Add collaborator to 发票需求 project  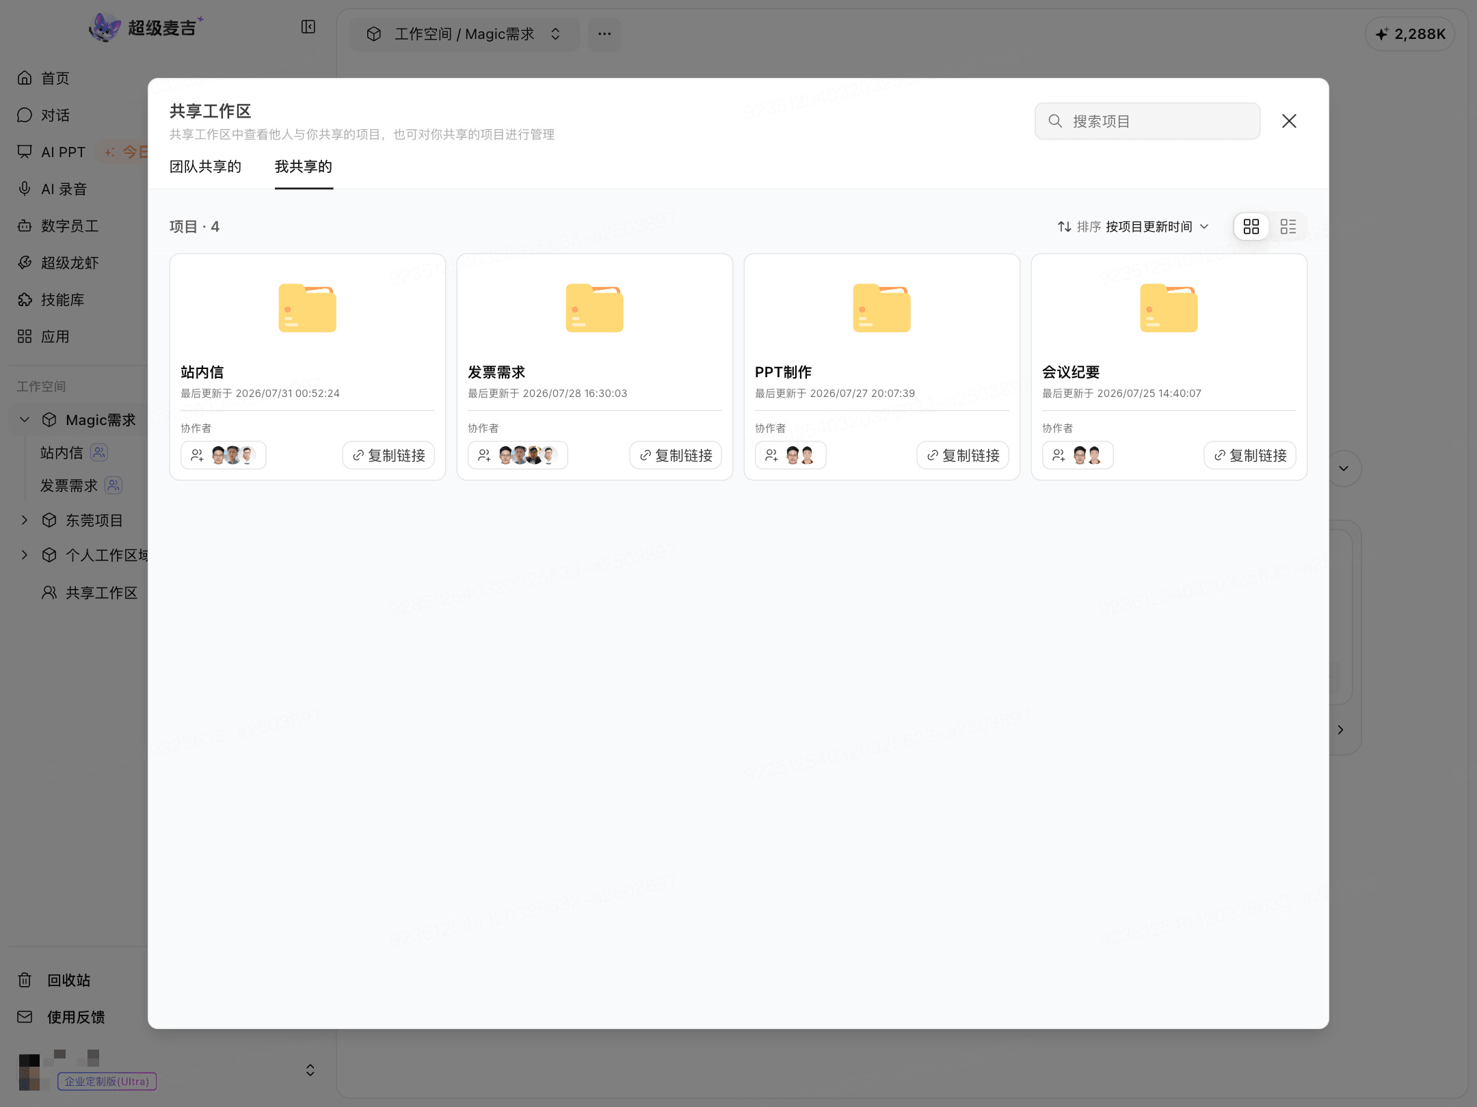484,455
